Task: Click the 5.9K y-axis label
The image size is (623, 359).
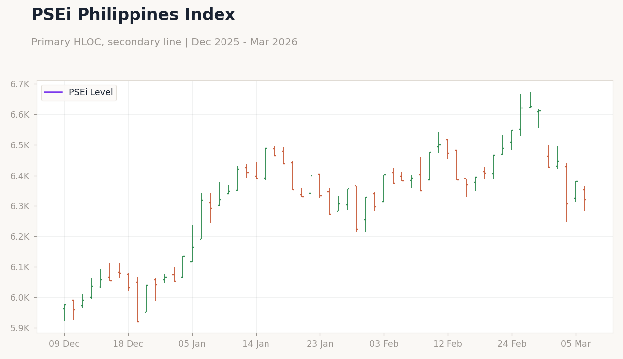Action: pos(20,328)
